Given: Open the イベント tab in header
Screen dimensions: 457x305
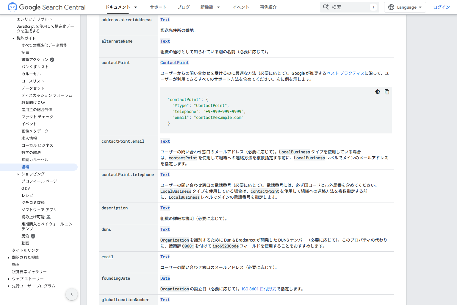Looking at the screenshot, I should click(x=241, y=7).
